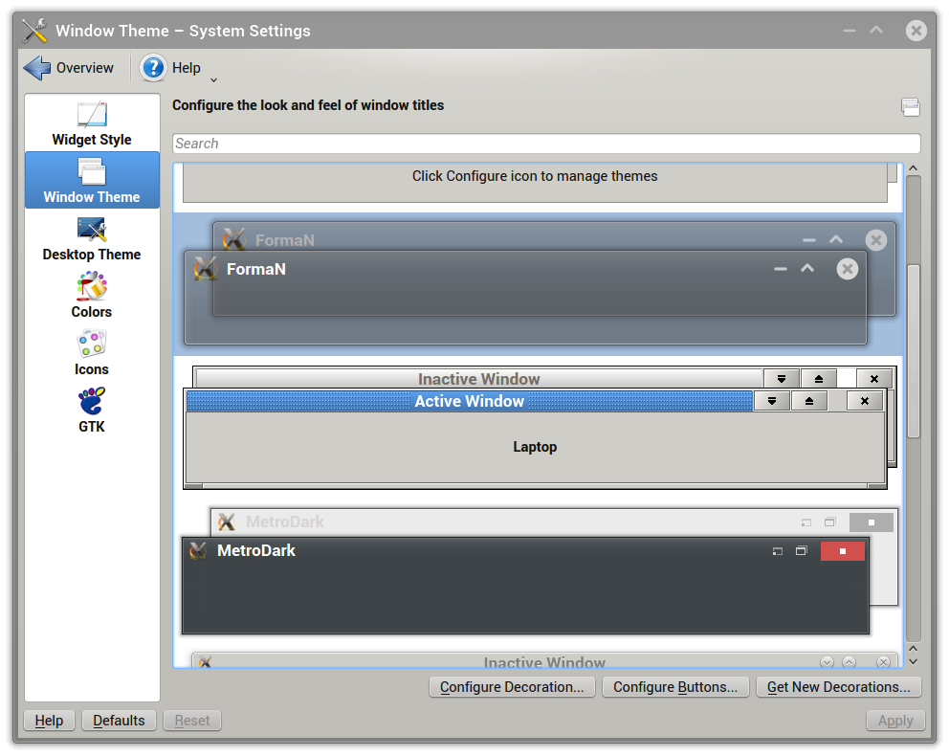
Task: Click the close icon on active FormaN preview
Action: 848,269
